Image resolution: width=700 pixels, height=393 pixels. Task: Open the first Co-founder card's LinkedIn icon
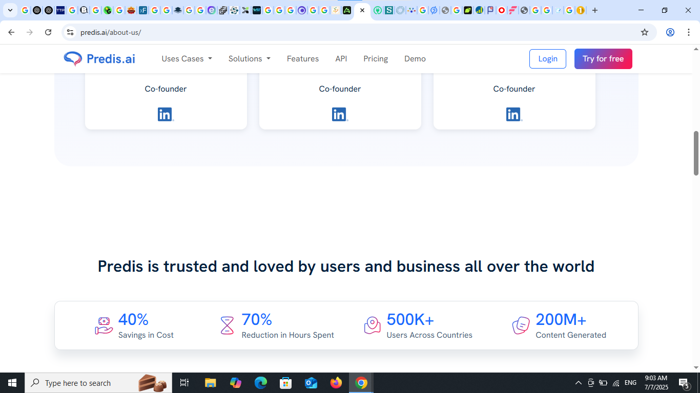[166, 114]
